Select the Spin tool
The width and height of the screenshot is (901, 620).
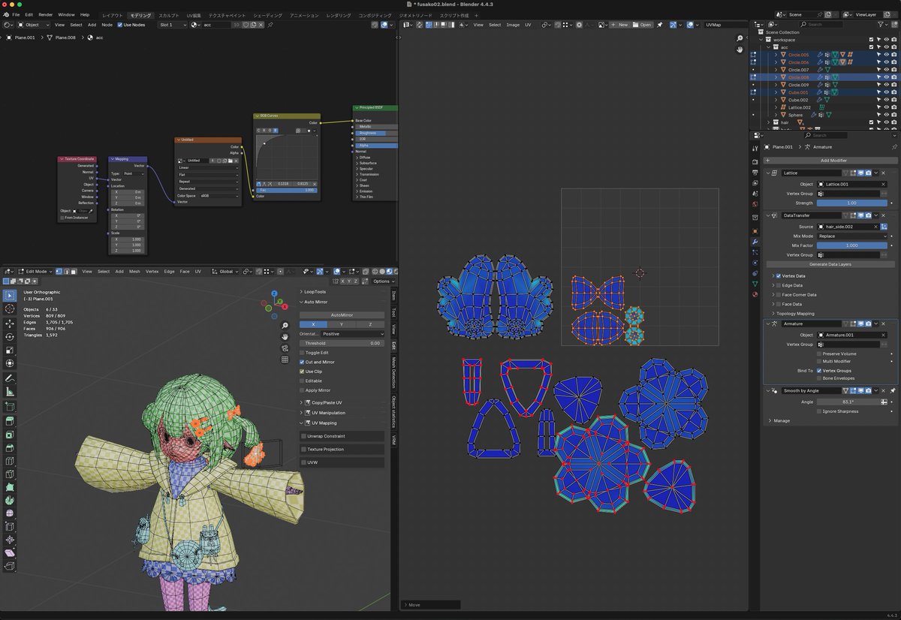[x=10, y=500]
